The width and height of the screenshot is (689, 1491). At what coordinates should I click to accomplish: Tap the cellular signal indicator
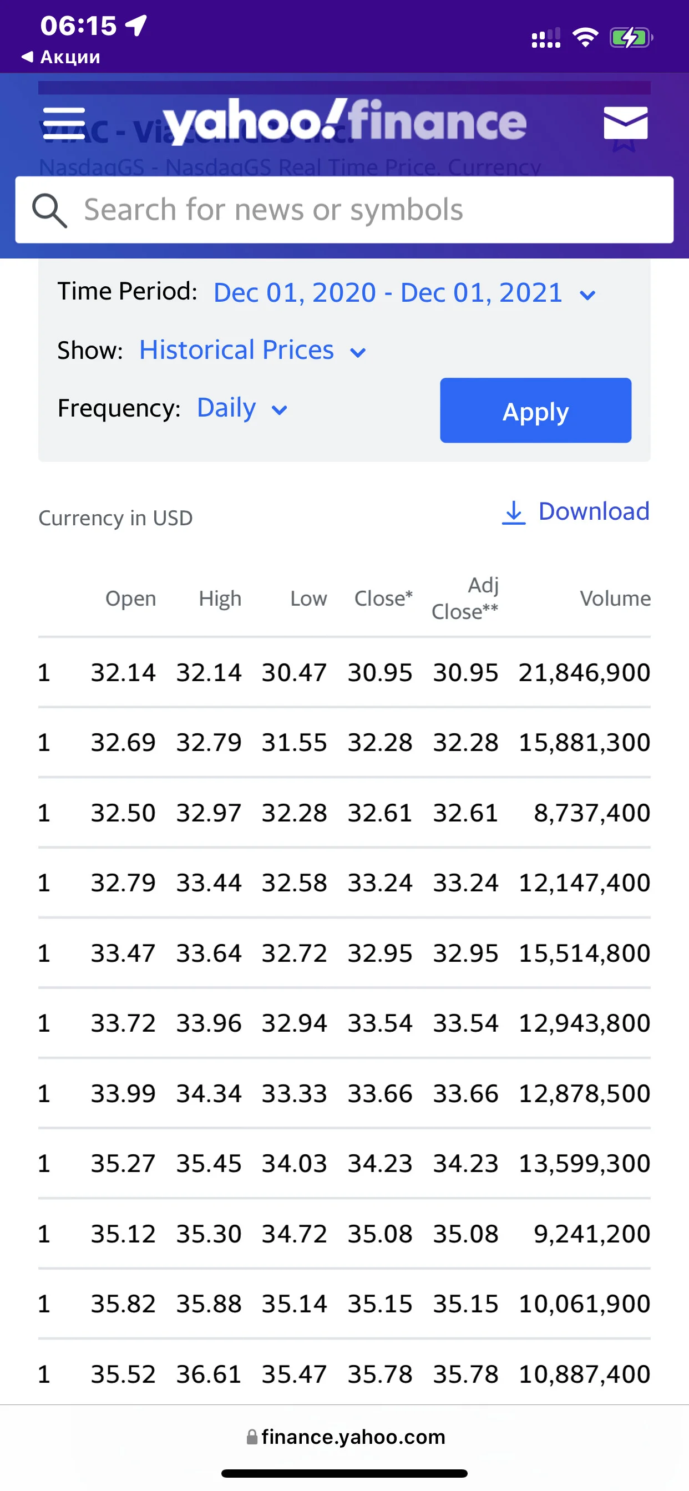546,38
